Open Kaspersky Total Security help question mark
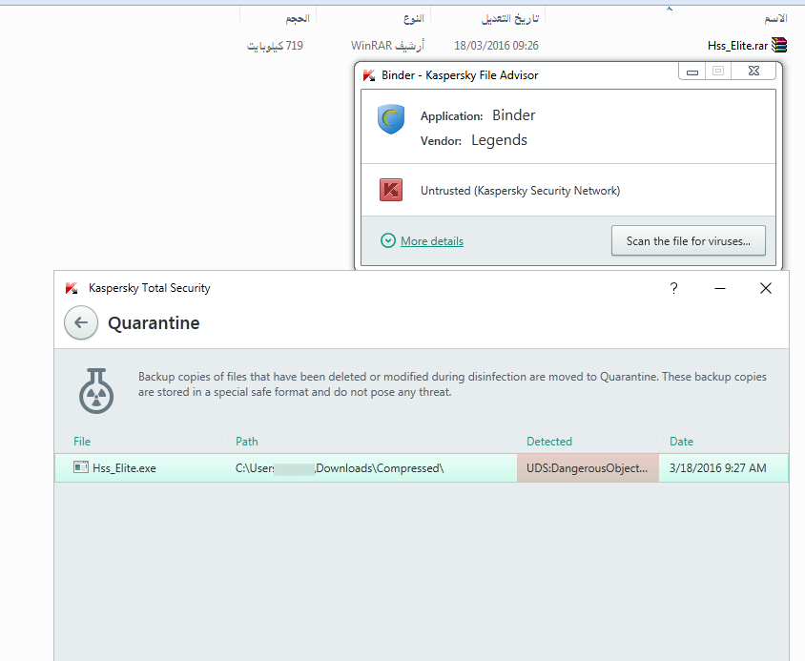 (x=673, y=288)
